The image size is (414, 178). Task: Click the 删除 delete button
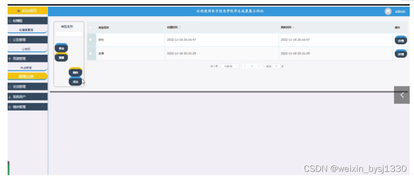tap(75, 72)
